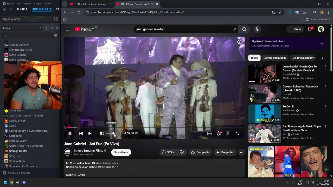The image size is (333, 187).
Task: Collapse the Siguiente mix playlist panel
Action: click(x=322, y=44)
